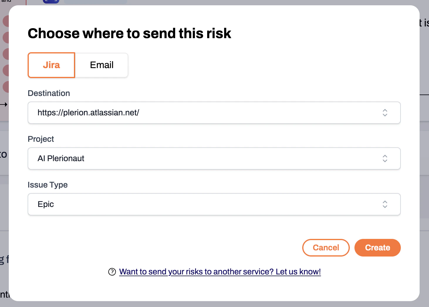The width and height of the screenshot is (429, 307).
Task: Click the Destination label
Action: pyautogui.click(x=49, y=93)
